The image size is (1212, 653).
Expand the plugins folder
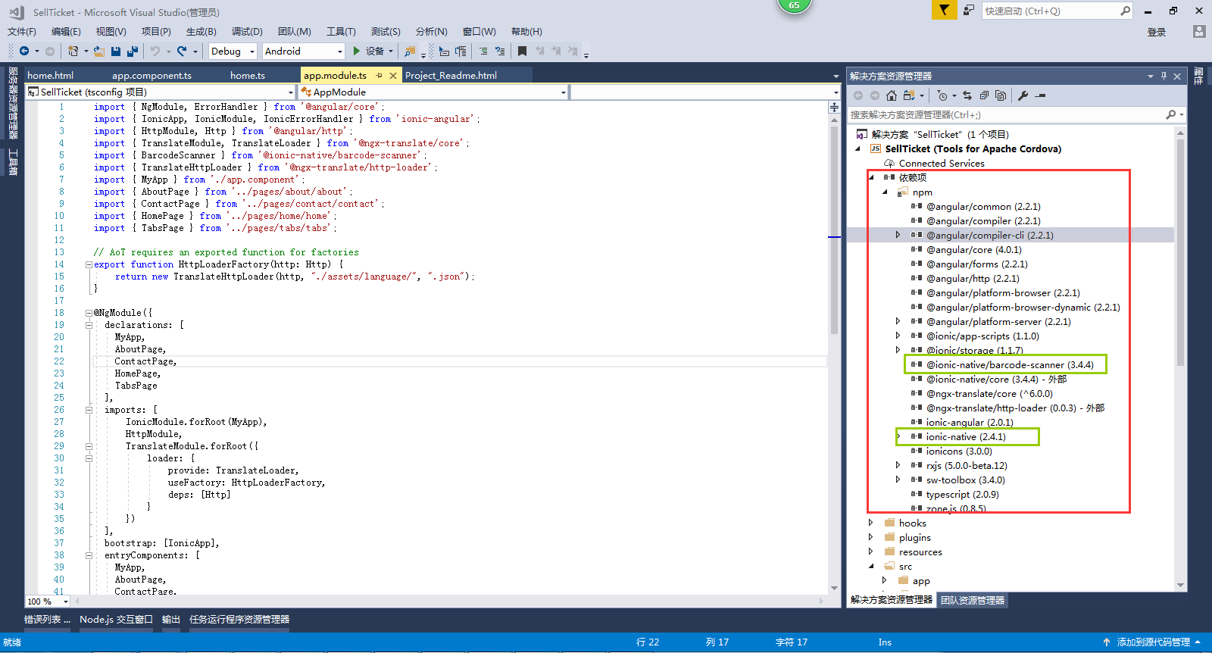tap(870, 537)
